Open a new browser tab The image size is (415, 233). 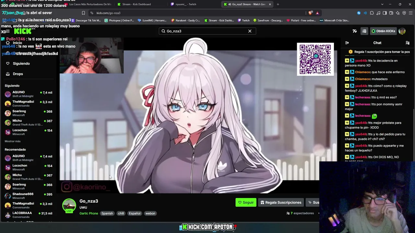pos(278,4)
